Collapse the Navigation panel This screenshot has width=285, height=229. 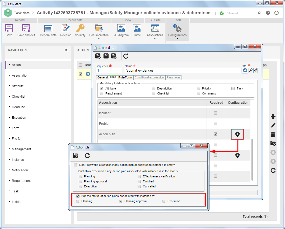(66, 50)
